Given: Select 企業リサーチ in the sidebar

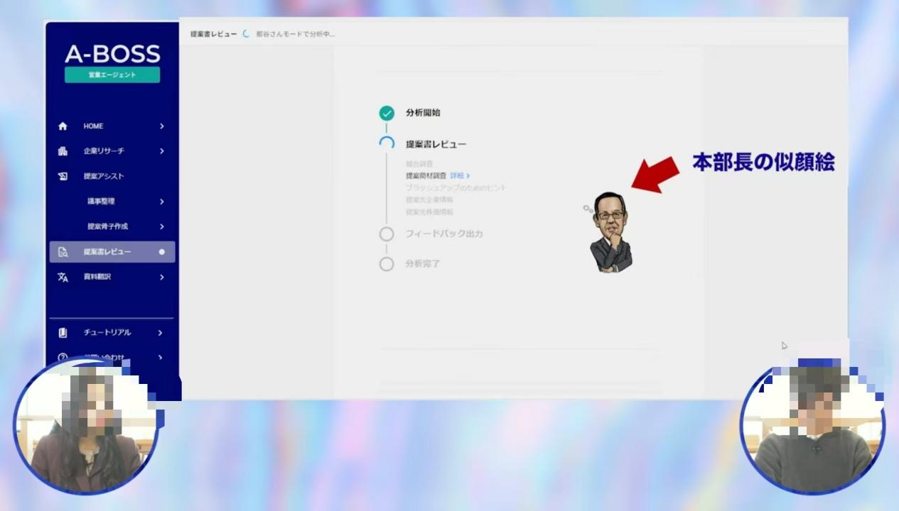Looking at the screenshot, I should [x=104, y=151].
